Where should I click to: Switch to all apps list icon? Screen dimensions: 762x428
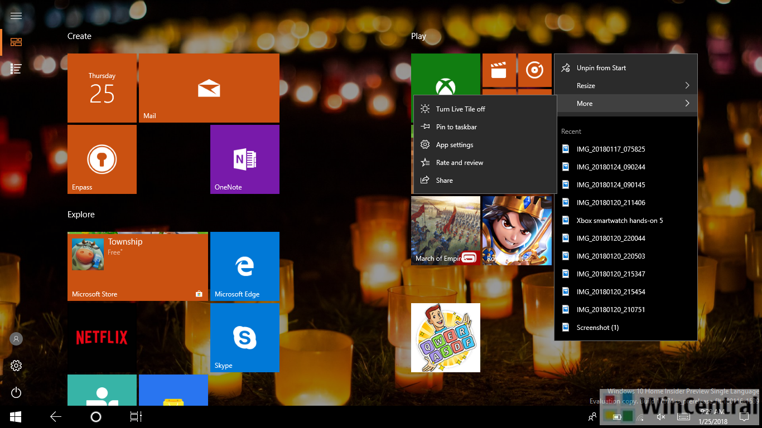coord(16,69)
